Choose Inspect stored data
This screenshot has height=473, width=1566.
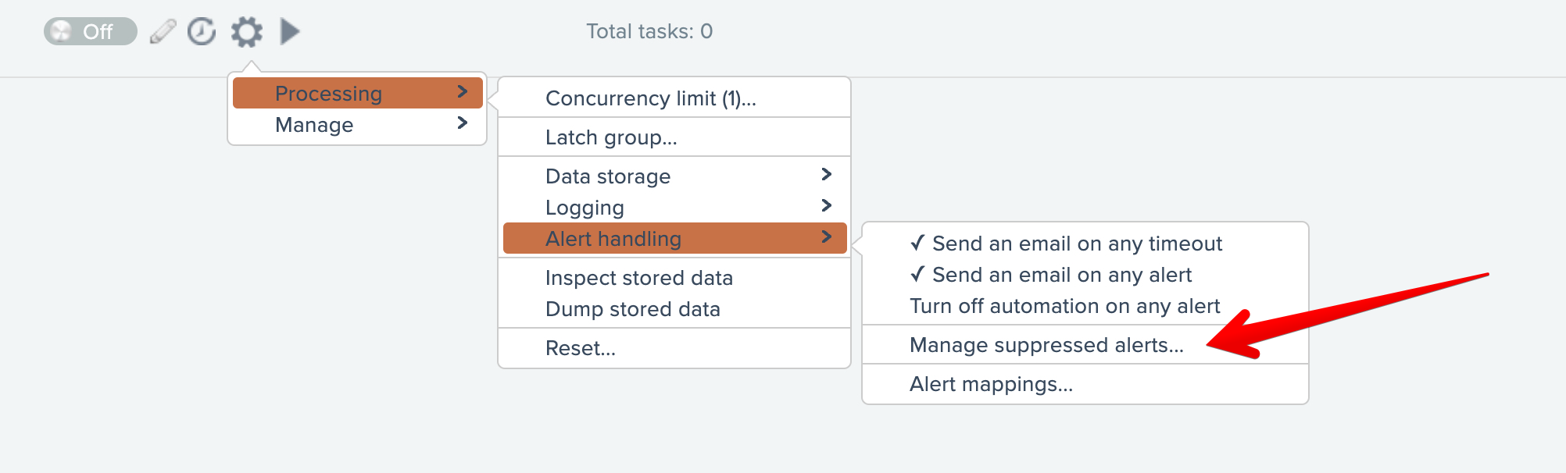[x=638, y=278]
